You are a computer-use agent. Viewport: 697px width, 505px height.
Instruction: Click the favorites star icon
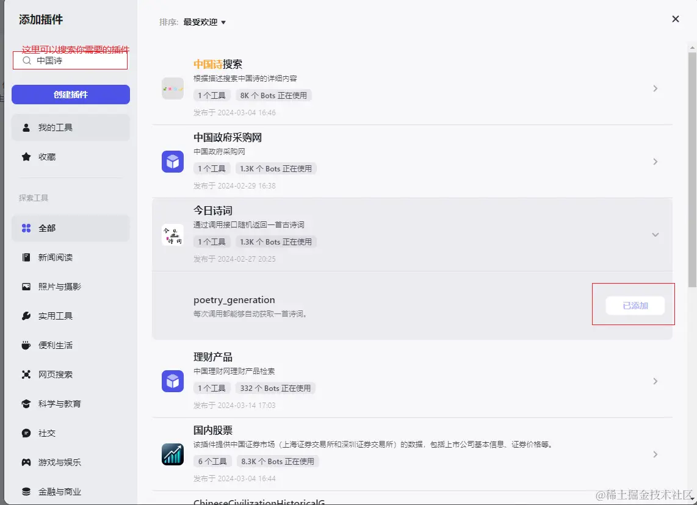click(26, 157)
